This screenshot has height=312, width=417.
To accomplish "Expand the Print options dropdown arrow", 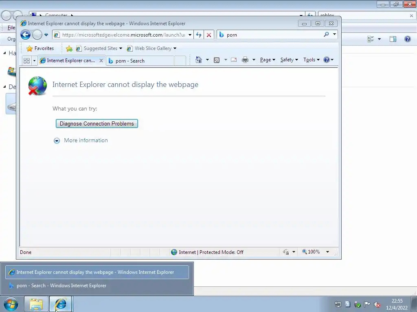I will [254, 60].
